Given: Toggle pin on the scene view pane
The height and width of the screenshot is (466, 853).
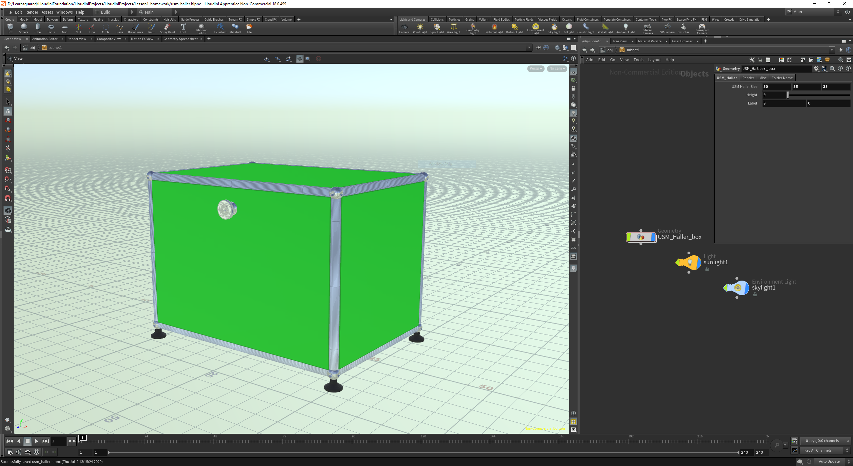Looking at the screenshot, I should [538, 48].
